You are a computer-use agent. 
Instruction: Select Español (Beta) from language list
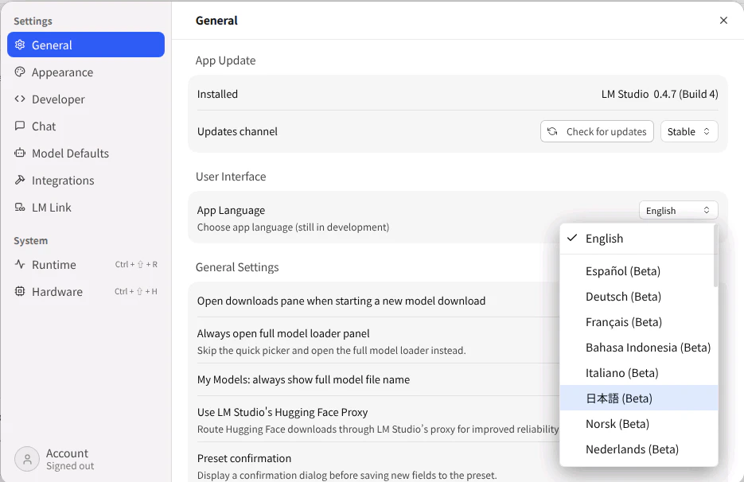[x=623, y=271]
